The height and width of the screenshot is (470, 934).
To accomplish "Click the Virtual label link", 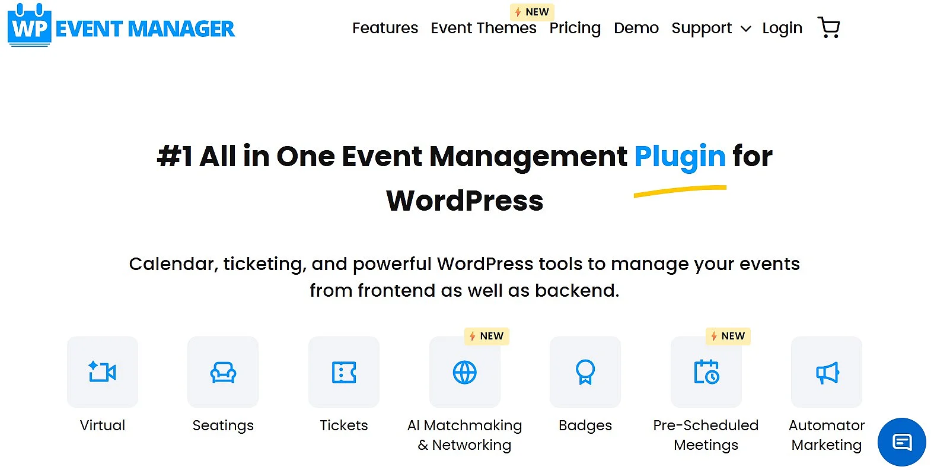I will [x=103, y=425].
